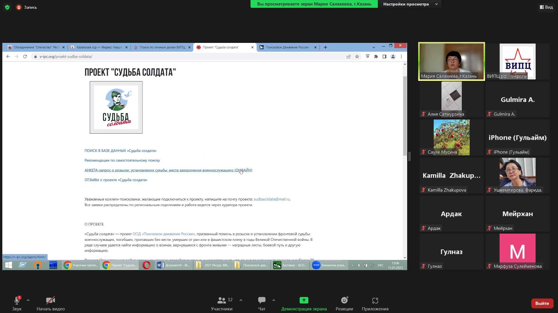Click the webpage vertical scrollbar thumb
Screen dimensions: 558x313
(405, 116)
